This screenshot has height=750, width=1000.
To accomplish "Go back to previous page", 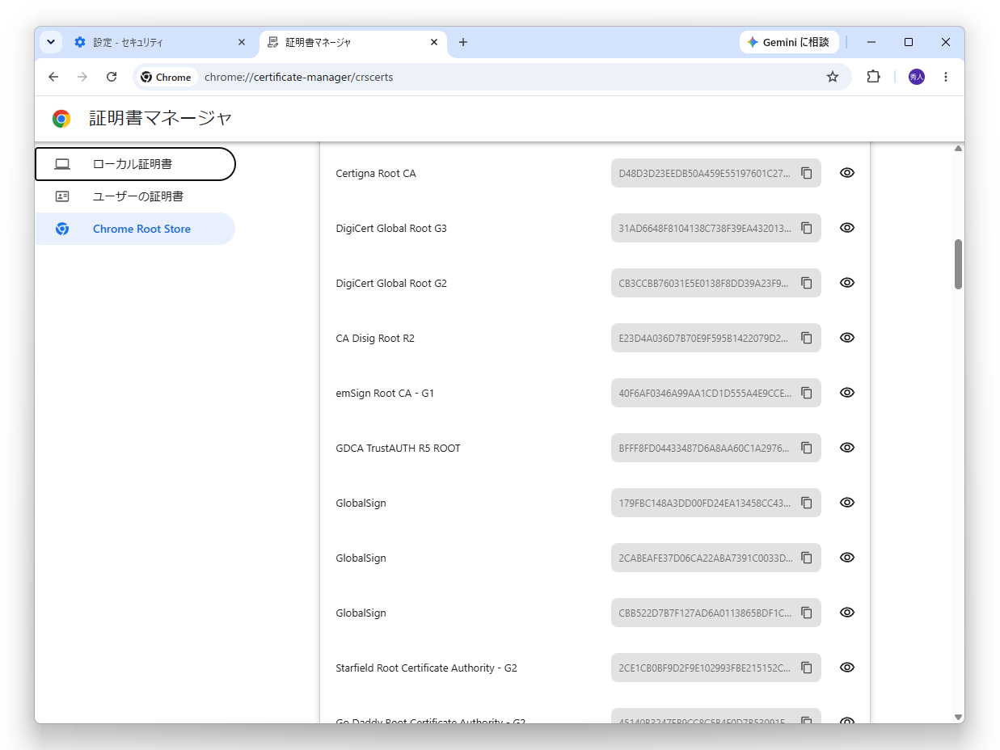I will coord(53,77).
